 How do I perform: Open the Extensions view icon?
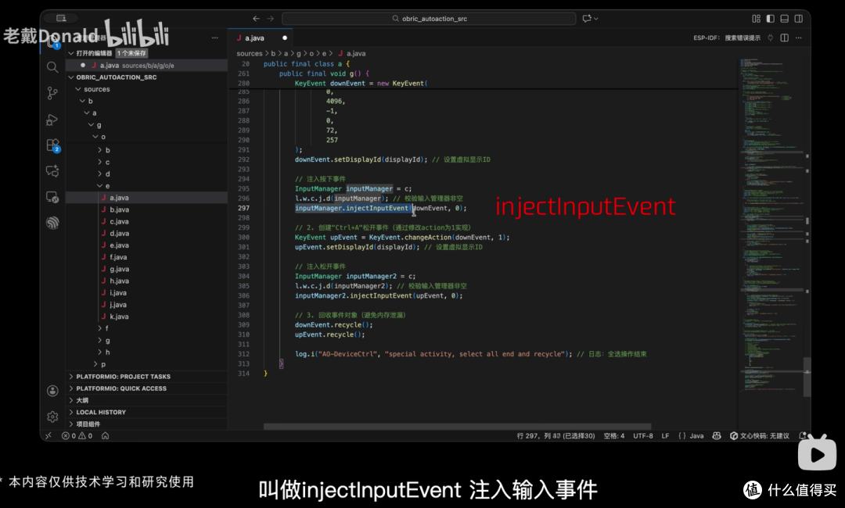coord(52,145)
